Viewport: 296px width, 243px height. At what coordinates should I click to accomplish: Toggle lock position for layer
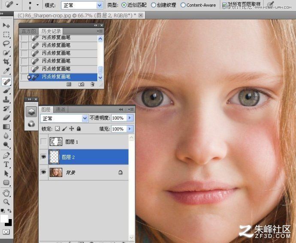coord(72,129)
